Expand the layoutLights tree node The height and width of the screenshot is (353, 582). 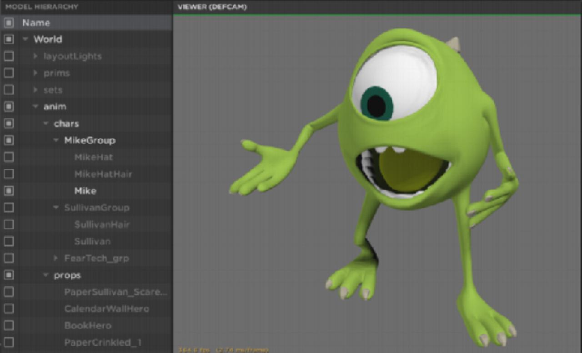coord(35,56)
